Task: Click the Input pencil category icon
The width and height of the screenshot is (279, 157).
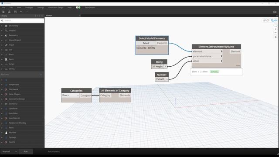Action: click(6, 45)
